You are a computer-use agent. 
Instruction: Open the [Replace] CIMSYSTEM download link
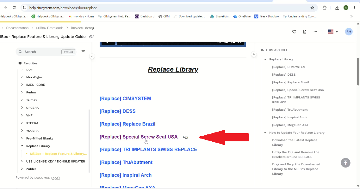pyautogui.click(x=125, y=98)
